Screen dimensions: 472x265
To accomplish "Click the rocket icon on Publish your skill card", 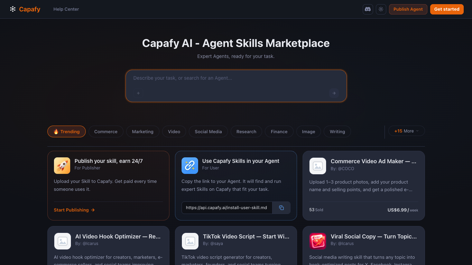I will click(62, 166).
